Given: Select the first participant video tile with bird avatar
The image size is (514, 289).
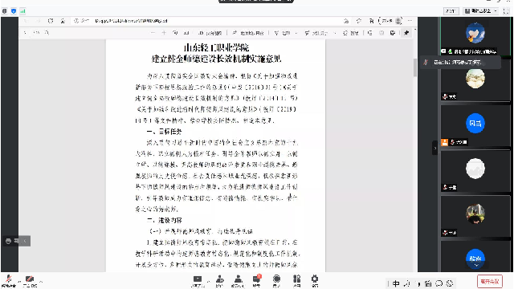Looking at the screenshot, I should click(475, 36).
